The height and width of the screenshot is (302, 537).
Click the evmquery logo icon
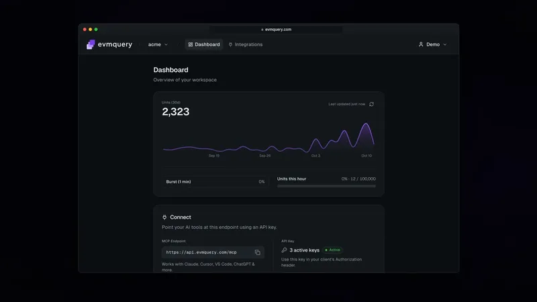[x=91, y=44]
